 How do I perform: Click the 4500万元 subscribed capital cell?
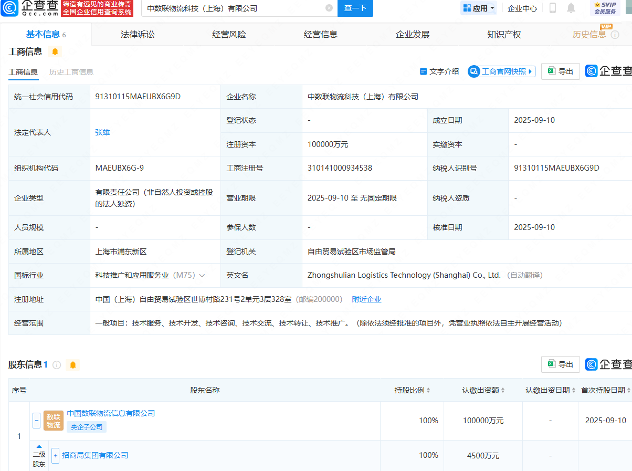[483, 455]
